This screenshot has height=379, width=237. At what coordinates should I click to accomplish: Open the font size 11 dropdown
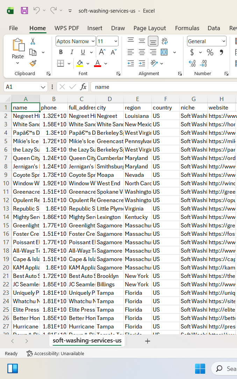[x=116, y=41]
